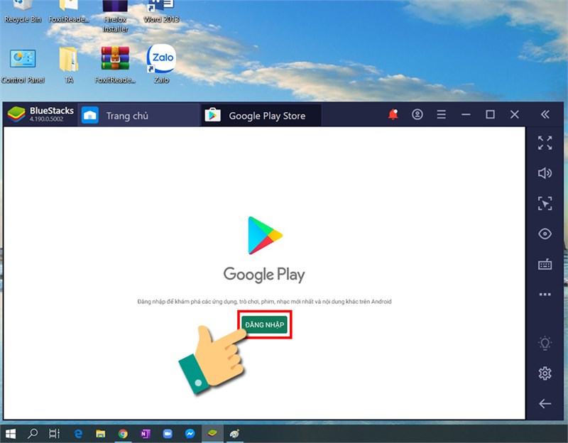
Task: Click the volume speaker icon
Action: point(545,173)
